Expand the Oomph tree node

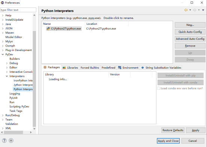pyautogui.click(x=3, y=46)
